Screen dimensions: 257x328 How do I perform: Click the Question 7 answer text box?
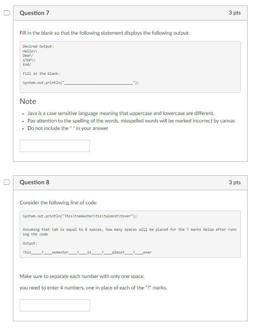click(55, 146)
